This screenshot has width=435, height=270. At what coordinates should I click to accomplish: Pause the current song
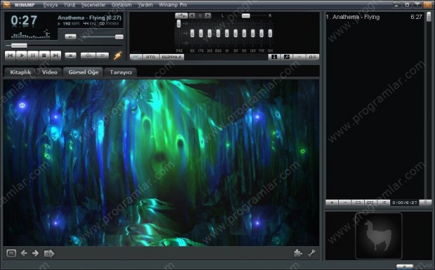coord(33,55)
